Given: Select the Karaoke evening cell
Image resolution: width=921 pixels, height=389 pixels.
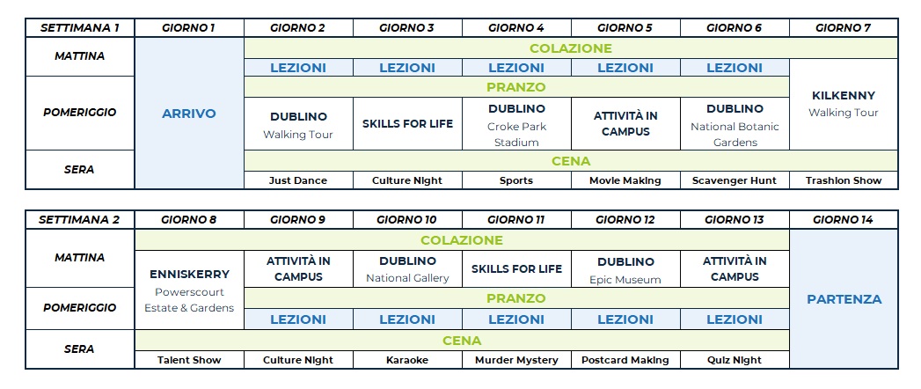Looking at the screenshot, I should [x=407, y=360].
